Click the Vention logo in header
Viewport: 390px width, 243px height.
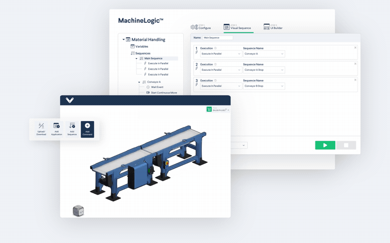point(70,100)
